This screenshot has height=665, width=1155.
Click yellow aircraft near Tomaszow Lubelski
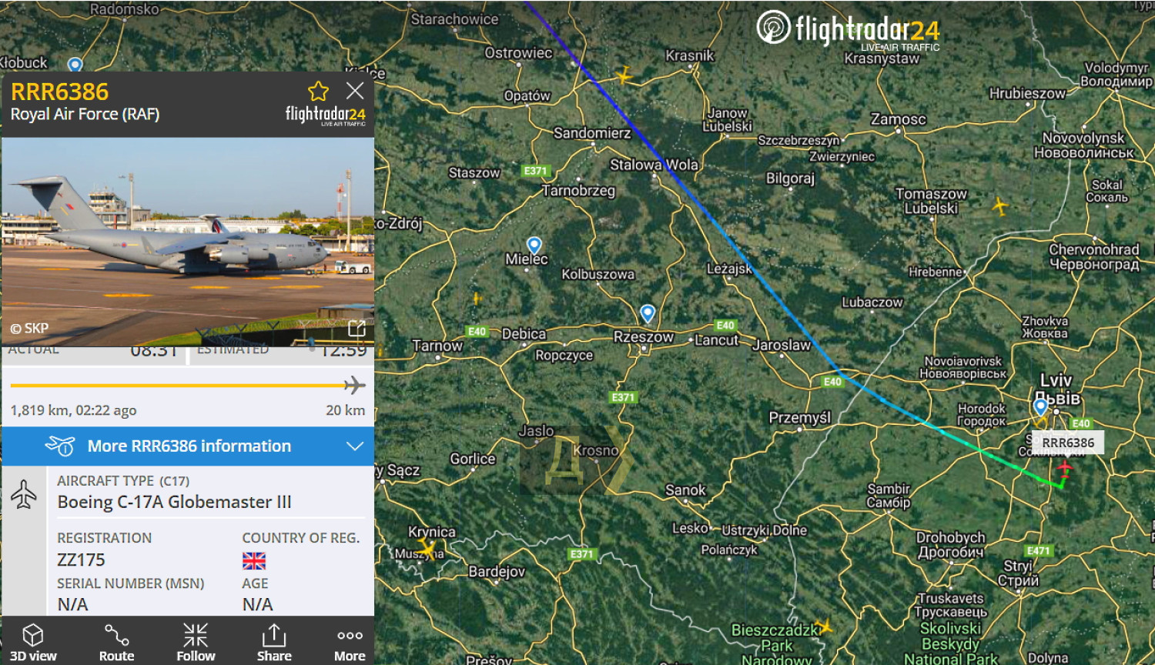click(999, 206)
